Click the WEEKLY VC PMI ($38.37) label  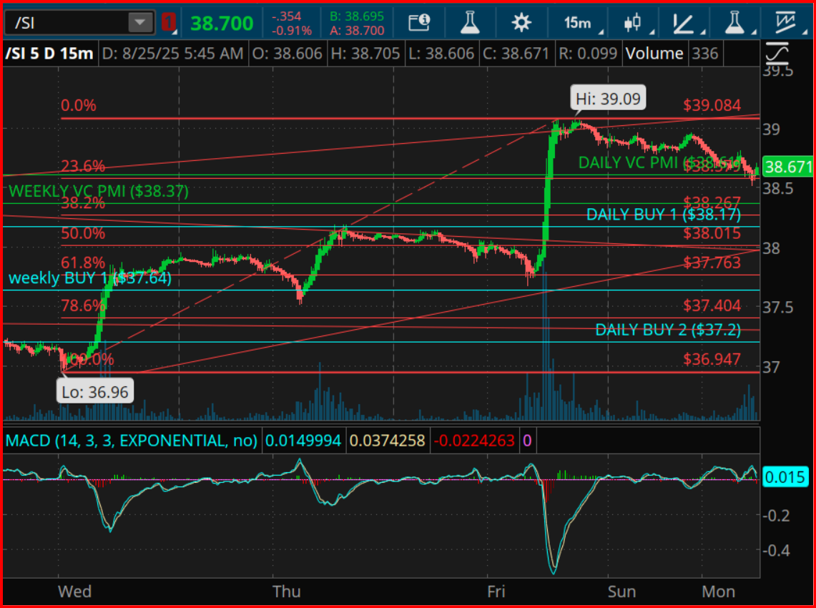tap(99, 191)
